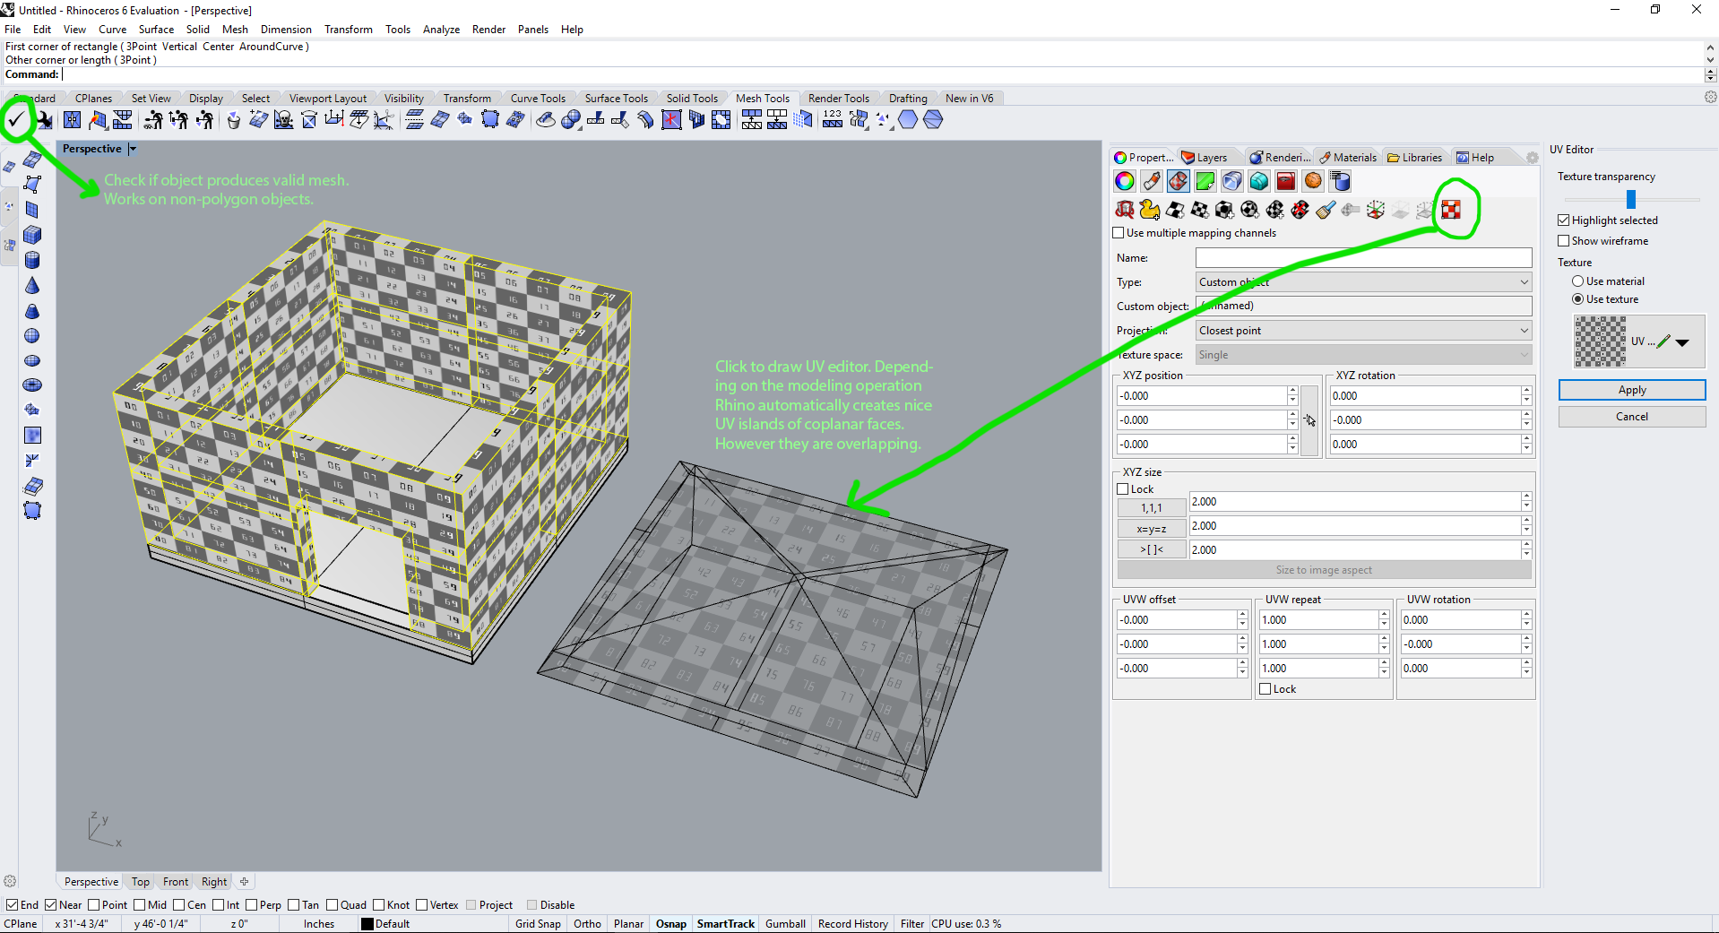Select the Use material radio button
1719x933 pixels.
tap(1577, 281)
